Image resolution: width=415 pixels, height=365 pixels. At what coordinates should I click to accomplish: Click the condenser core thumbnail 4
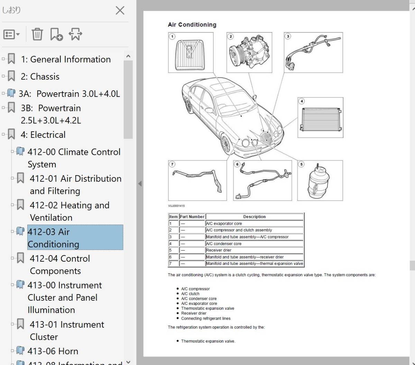(321, 118)
